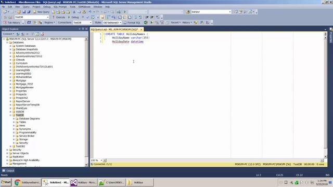Screen dimensions: 333x187
Task: Select the Programmability folder
Action: point(28,132)
